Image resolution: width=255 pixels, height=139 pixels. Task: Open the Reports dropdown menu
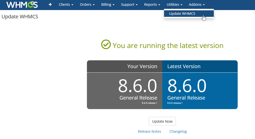click(x=152, y=5)
